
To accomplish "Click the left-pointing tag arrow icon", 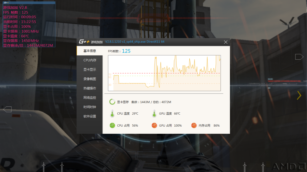I will [x=8, y=109].
